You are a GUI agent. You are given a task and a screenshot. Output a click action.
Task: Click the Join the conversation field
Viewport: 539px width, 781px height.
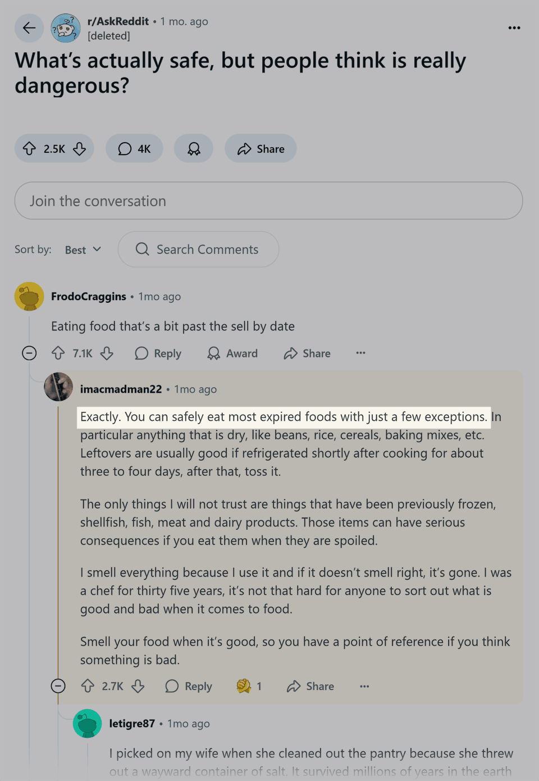click(x=268, y=201)
